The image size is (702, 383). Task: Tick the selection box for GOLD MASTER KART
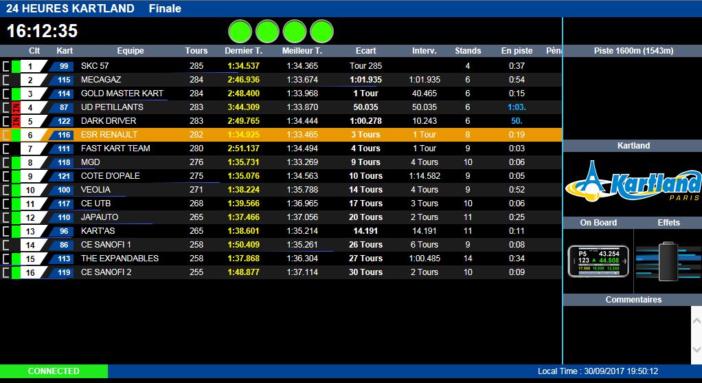tap(5, 94)
